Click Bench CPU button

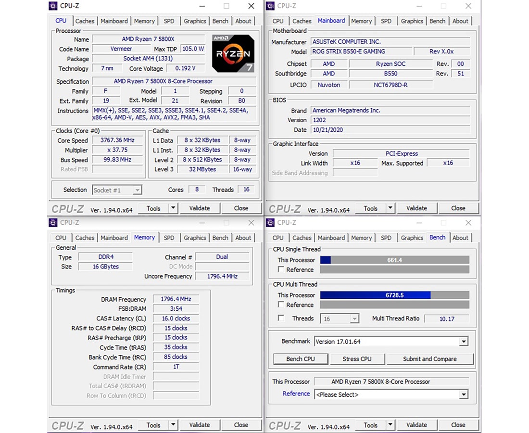300,359
